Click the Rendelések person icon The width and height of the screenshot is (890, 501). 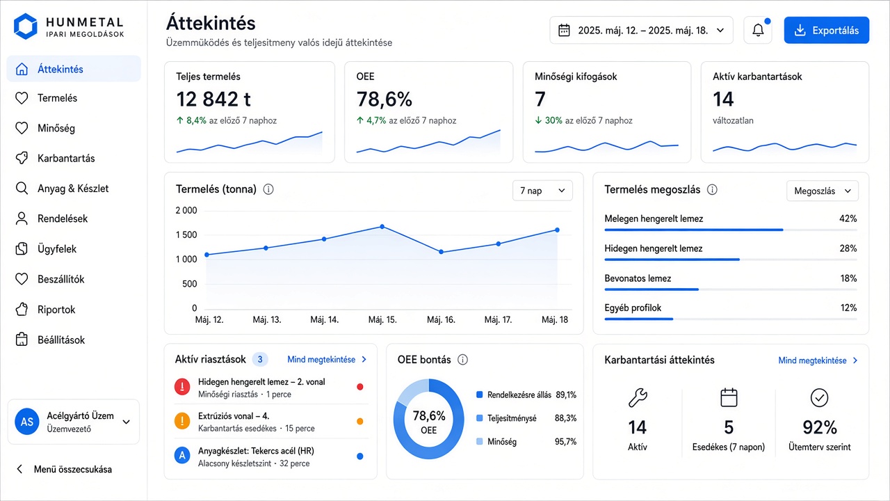[x=22, y=218]
